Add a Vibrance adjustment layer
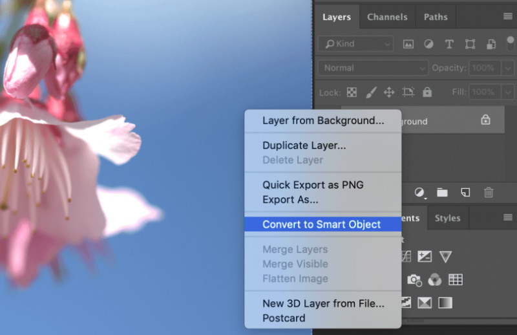The image size is (517, 335). 446,256
